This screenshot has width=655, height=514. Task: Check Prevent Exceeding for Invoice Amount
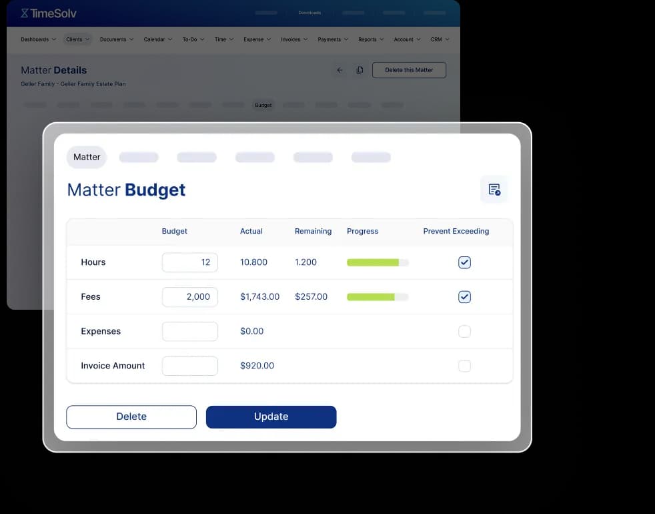click(x=464, y=365)
